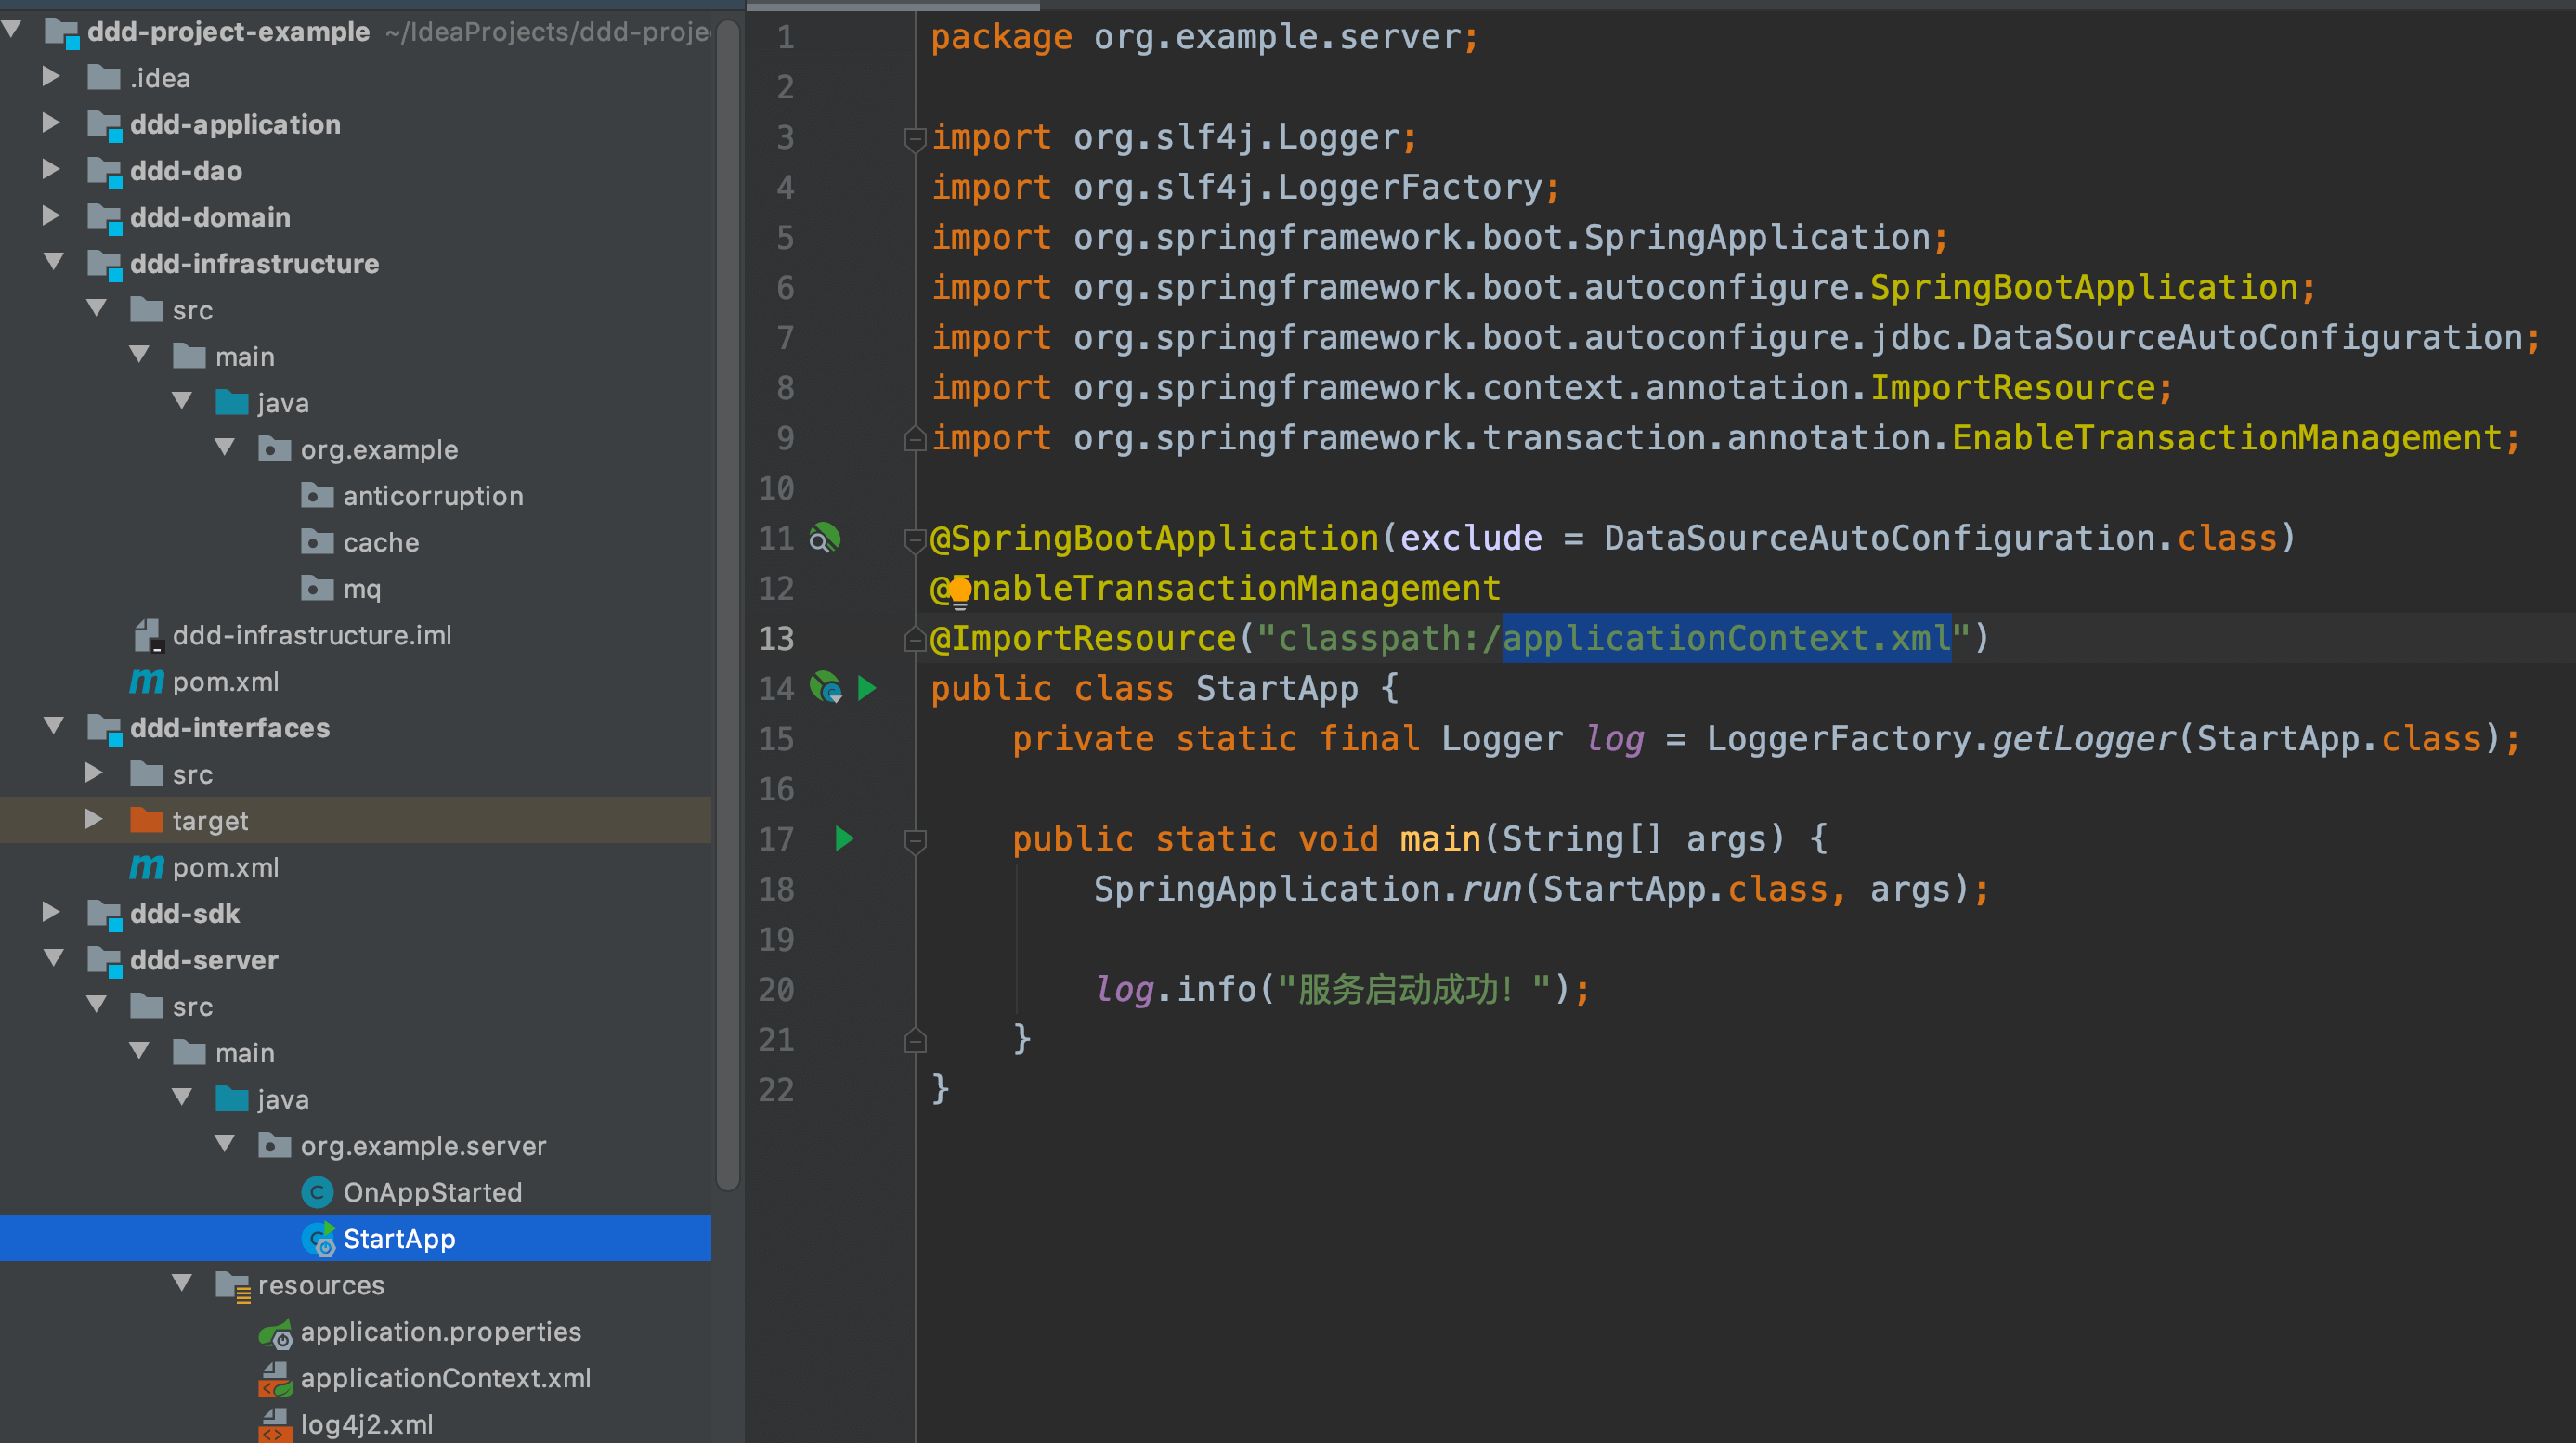
Task: Select application.properties file
Action: (x=356, y=1332)
